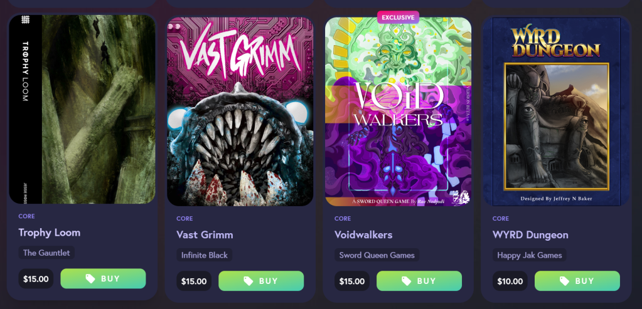642x309 pixels.
Task: Click the Trophy Loom title link
Action: coord(49,233)
